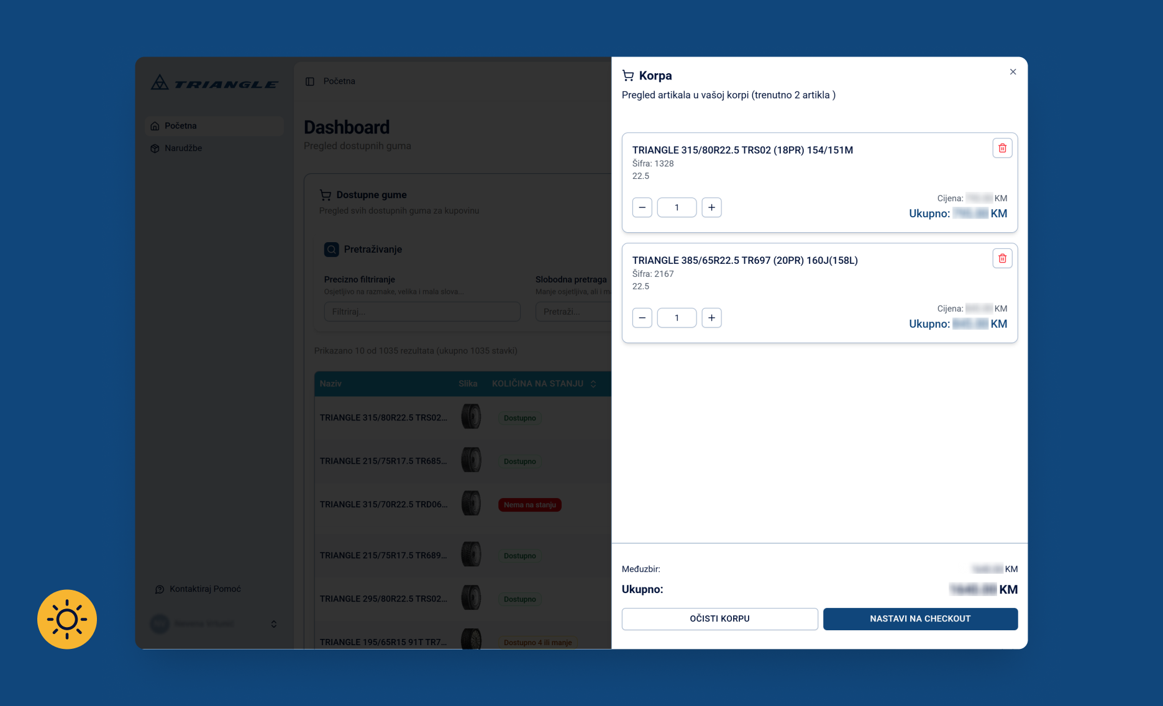
Task: Delete TRIANGLE 315/80R22.5 TRS02 from cart
Action: (1002, 148)
